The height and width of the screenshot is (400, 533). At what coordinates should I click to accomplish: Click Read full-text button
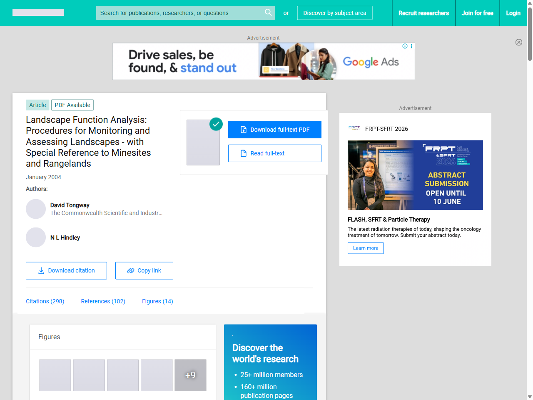coord(275,153)
